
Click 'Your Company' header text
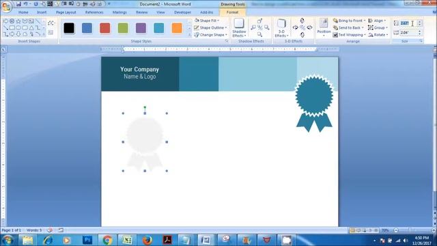tap(139, 69)
